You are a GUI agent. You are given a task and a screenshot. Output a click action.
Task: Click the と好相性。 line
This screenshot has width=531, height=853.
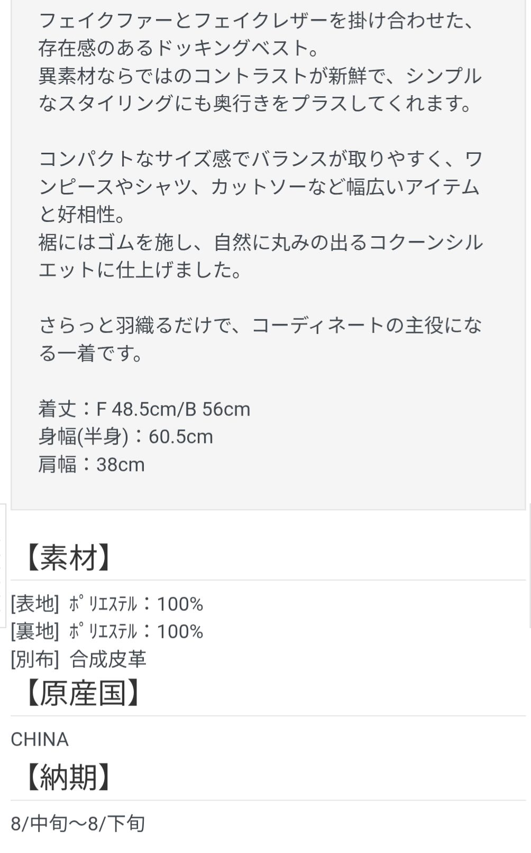82,215
